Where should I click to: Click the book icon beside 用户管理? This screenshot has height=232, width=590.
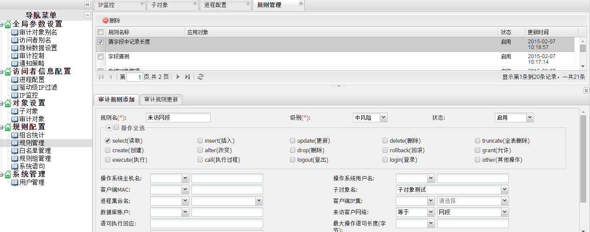coord(15,183)
